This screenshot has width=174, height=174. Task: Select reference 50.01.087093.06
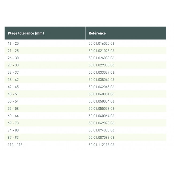pos(101,137)
